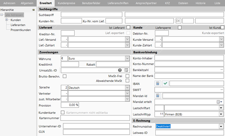This screenshot has height=136, width=225.
Task: Switch to the Allgemein tab
Action: (x=27, y=3)
